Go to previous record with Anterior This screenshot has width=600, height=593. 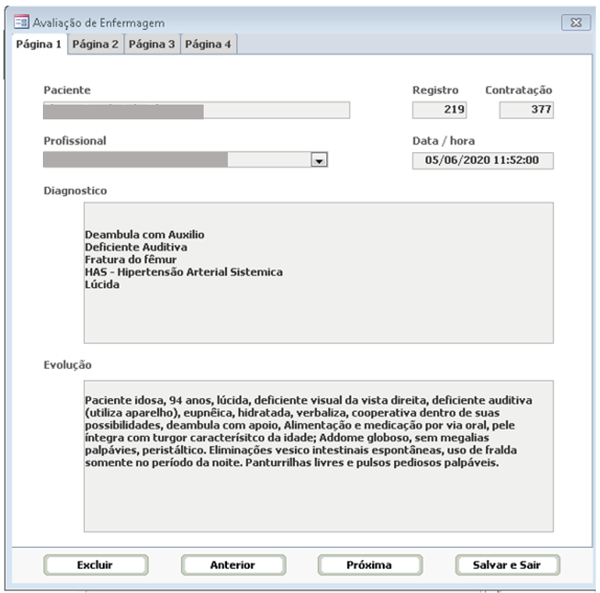pos(233,565)
